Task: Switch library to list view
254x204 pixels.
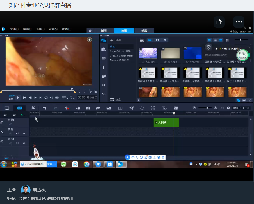Action: pos(215,40)
